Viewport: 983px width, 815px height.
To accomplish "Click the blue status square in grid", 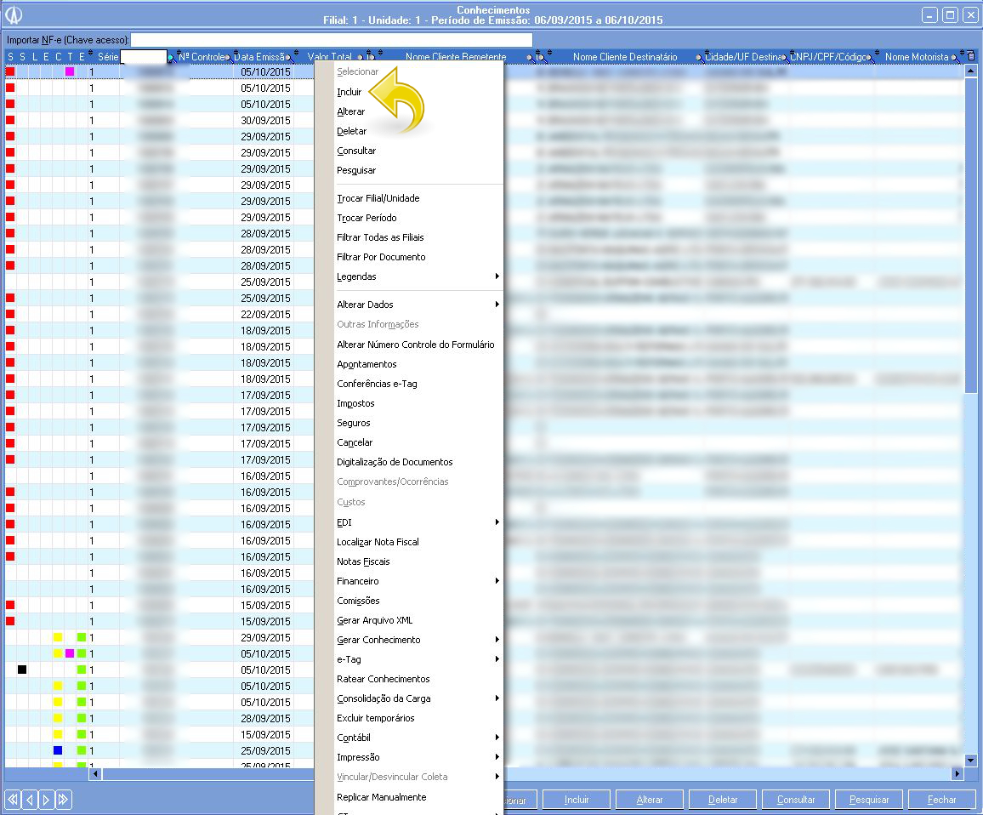I will 58,750.
